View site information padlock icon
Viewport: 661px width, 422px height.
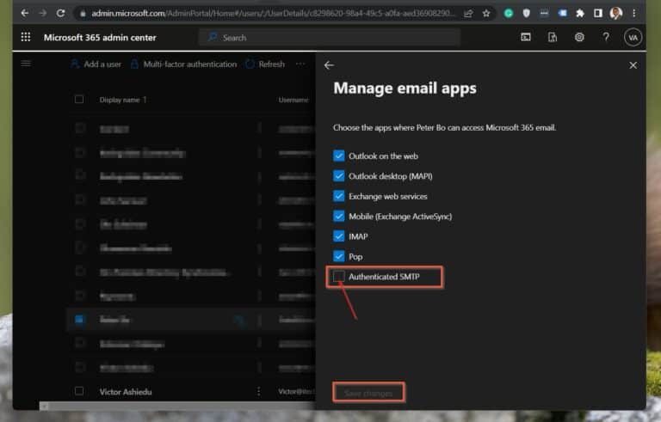[83, 14]
